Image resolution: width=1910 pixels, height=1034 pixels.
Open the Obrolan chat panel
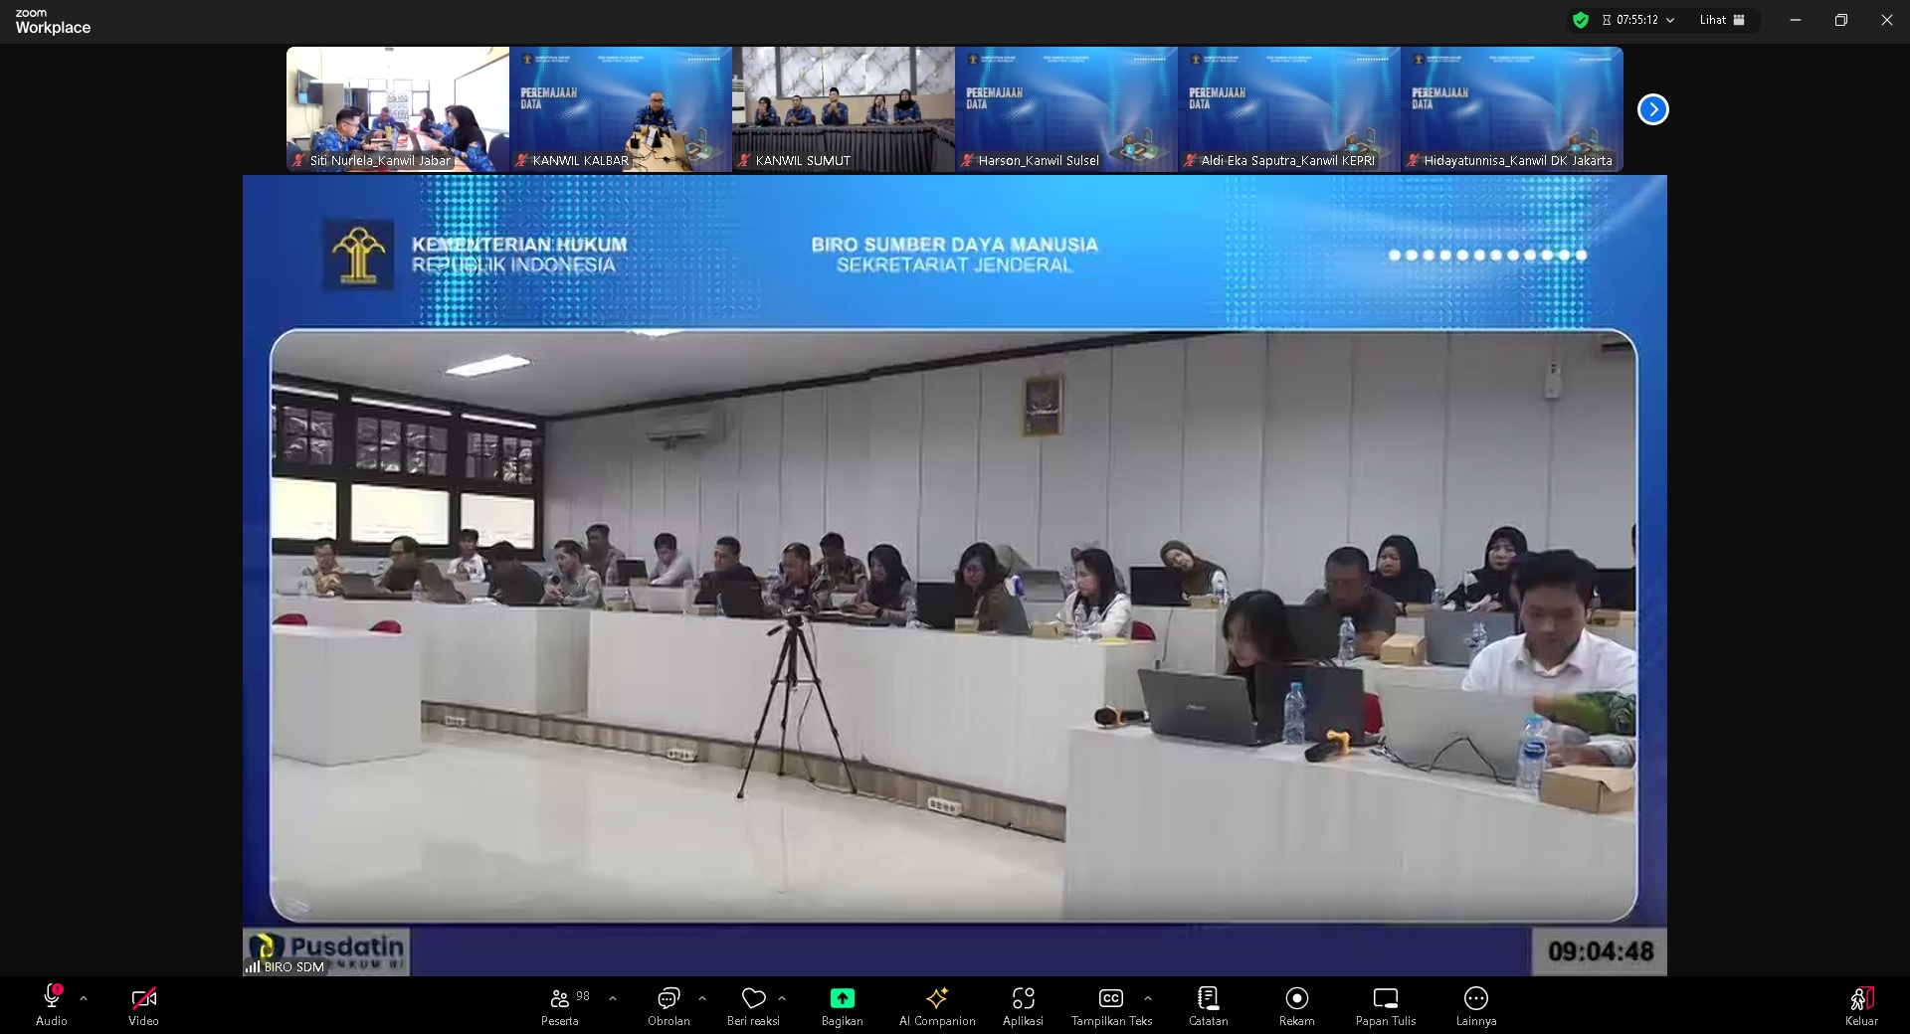tap(668, 1005)
